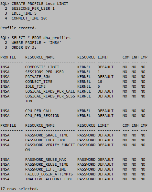Click the "WHERE PROFILE = 'INSA'" clause

coord(37,43)
